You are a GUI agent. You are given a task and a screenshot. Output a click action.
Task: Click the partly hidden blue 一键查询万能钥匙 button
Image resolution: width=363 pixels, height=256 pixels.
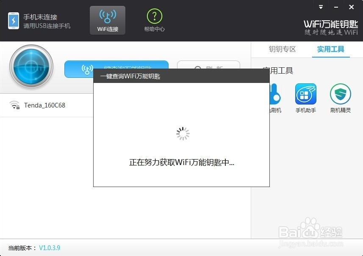click(116, 65)
